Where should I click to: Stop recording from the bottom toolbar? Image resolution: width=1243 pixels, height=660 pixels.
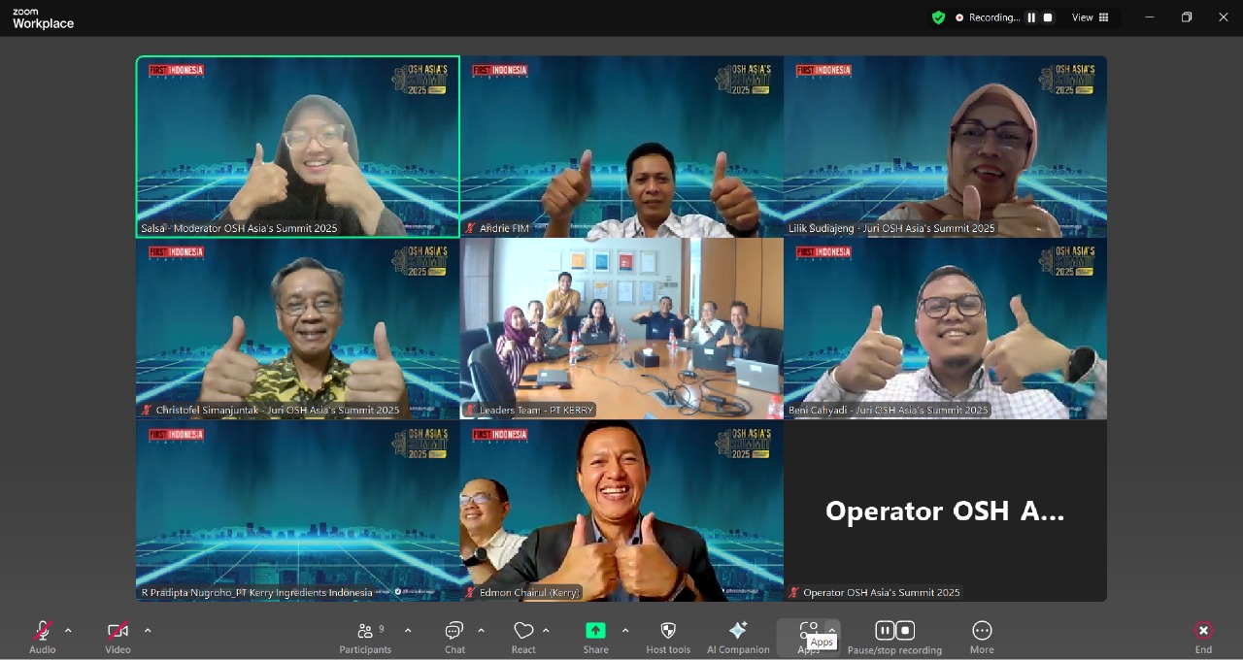click(905, 631)
